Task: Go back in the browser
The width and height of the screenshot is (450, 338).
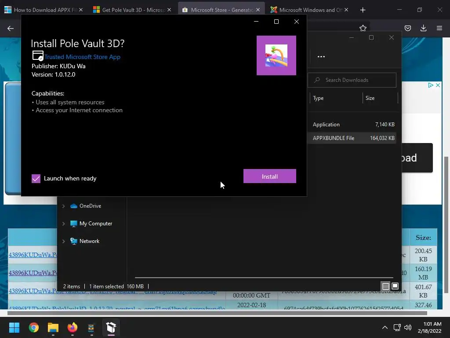Action: click(11, 28)
